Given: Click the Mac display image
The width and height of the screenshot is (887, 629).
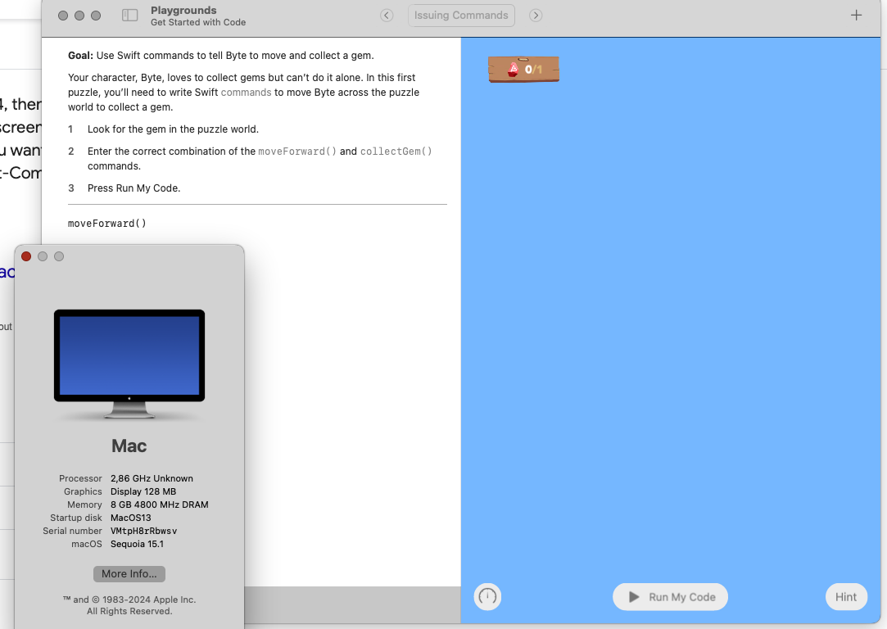Looking at the screenshot, I should (x=129, y=364).
